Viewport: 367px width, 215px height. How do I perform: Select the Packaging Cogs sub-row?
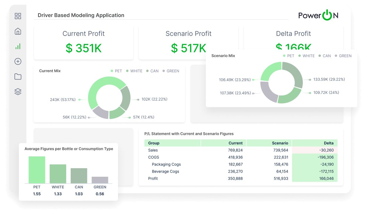click(241, 164)
